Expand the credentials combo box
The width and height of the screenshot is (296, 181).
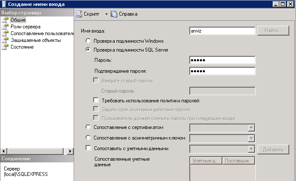click(251, 149)
